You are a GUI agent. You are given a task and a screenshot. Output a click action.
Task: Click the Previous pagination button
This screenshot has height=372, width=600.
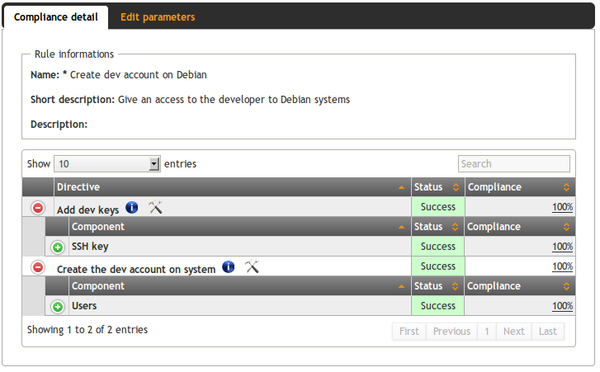pos(451,332)
